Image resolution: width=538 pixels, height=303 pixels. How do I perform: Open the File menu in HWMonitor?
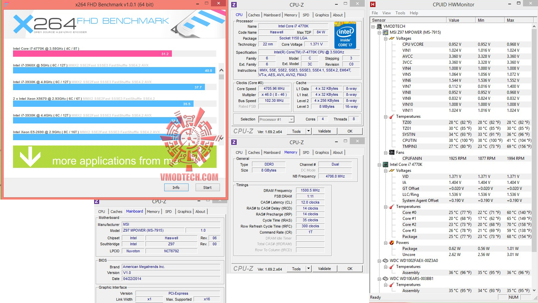[375, 13]
